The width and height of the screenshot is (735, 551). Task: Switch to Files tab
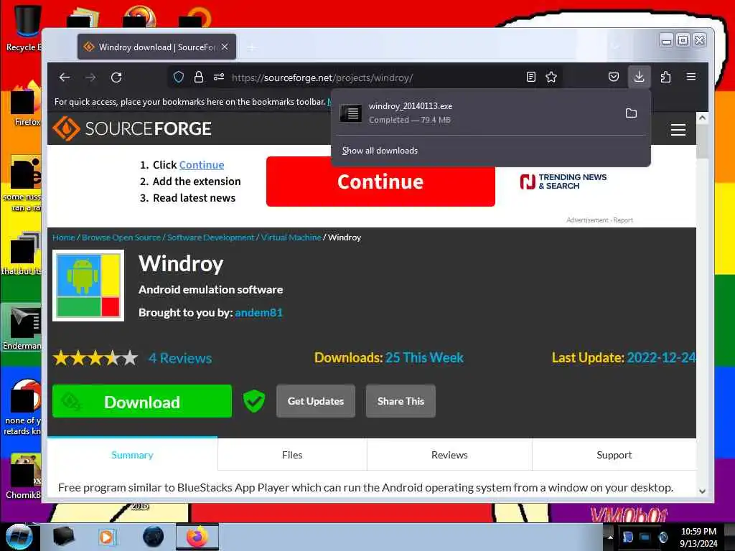[x=292, y=454]
